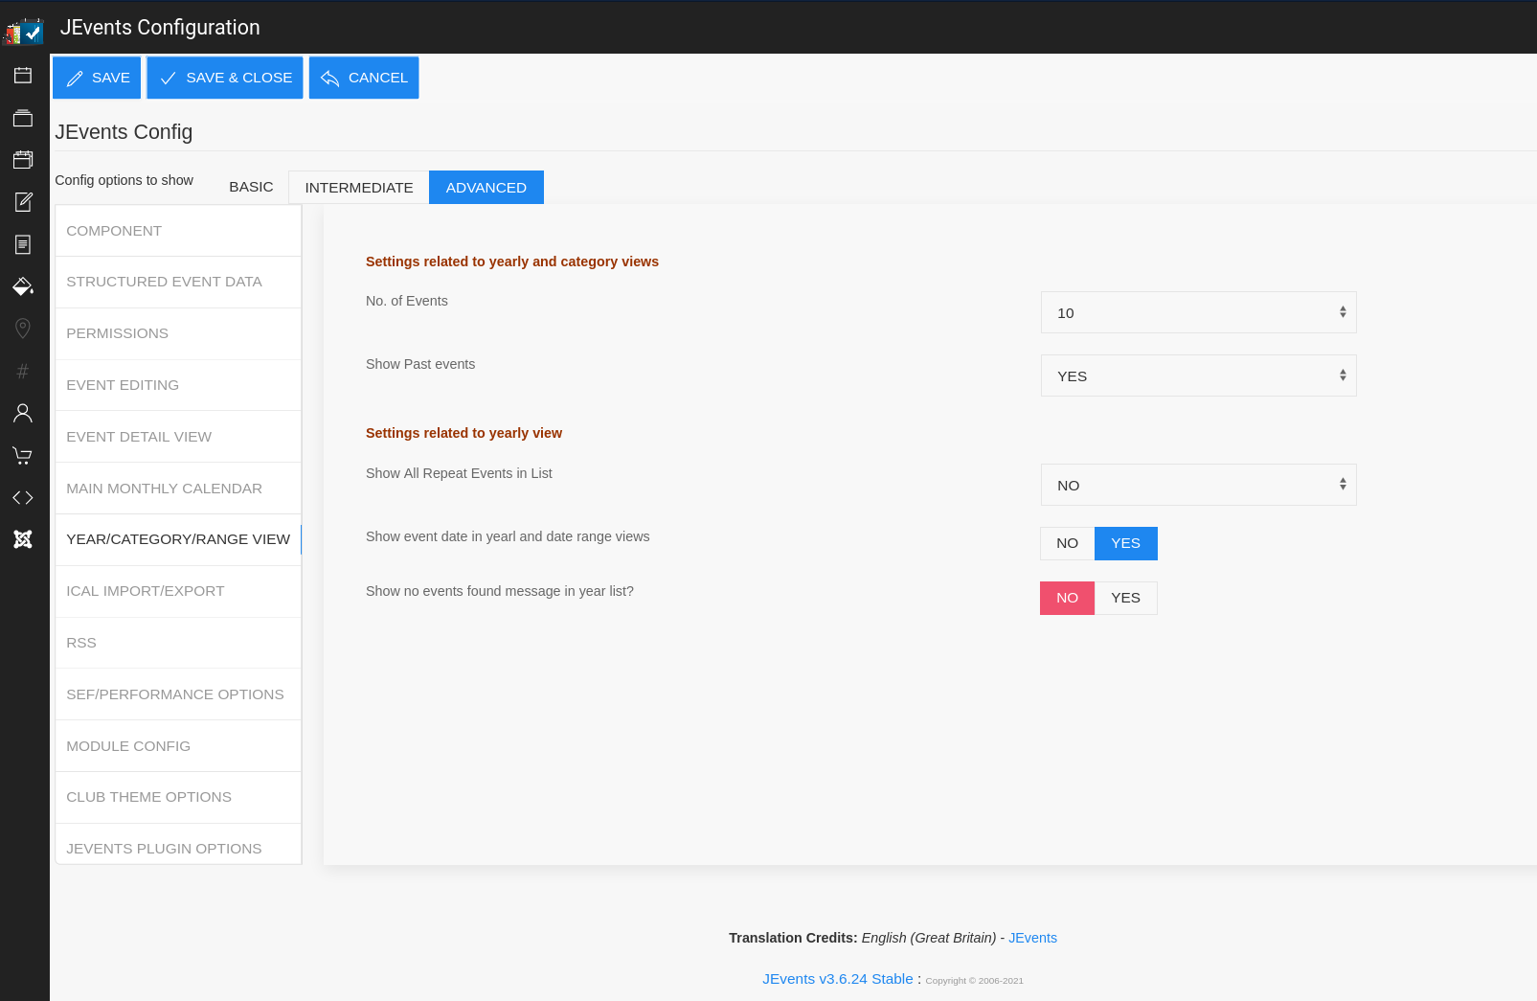Open the No. of Events dropdown

(1198, 312)
